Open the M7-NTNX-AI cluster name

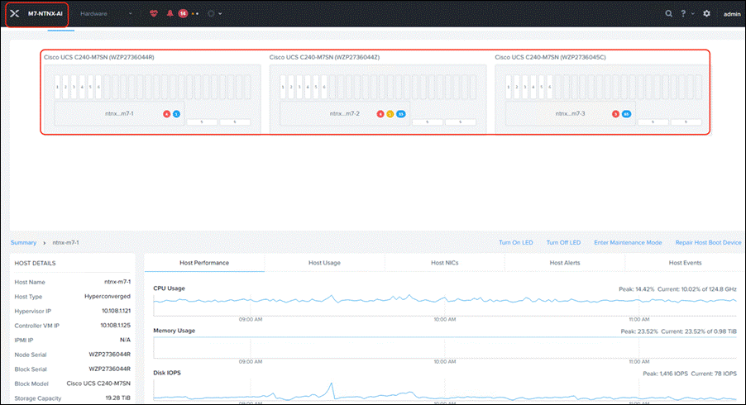pos(45,14)
